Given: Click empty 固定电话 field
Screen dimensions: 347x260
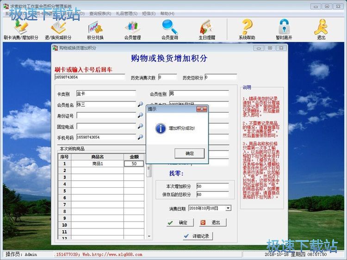Looking at the screenshot, I should tap(106, 126).
